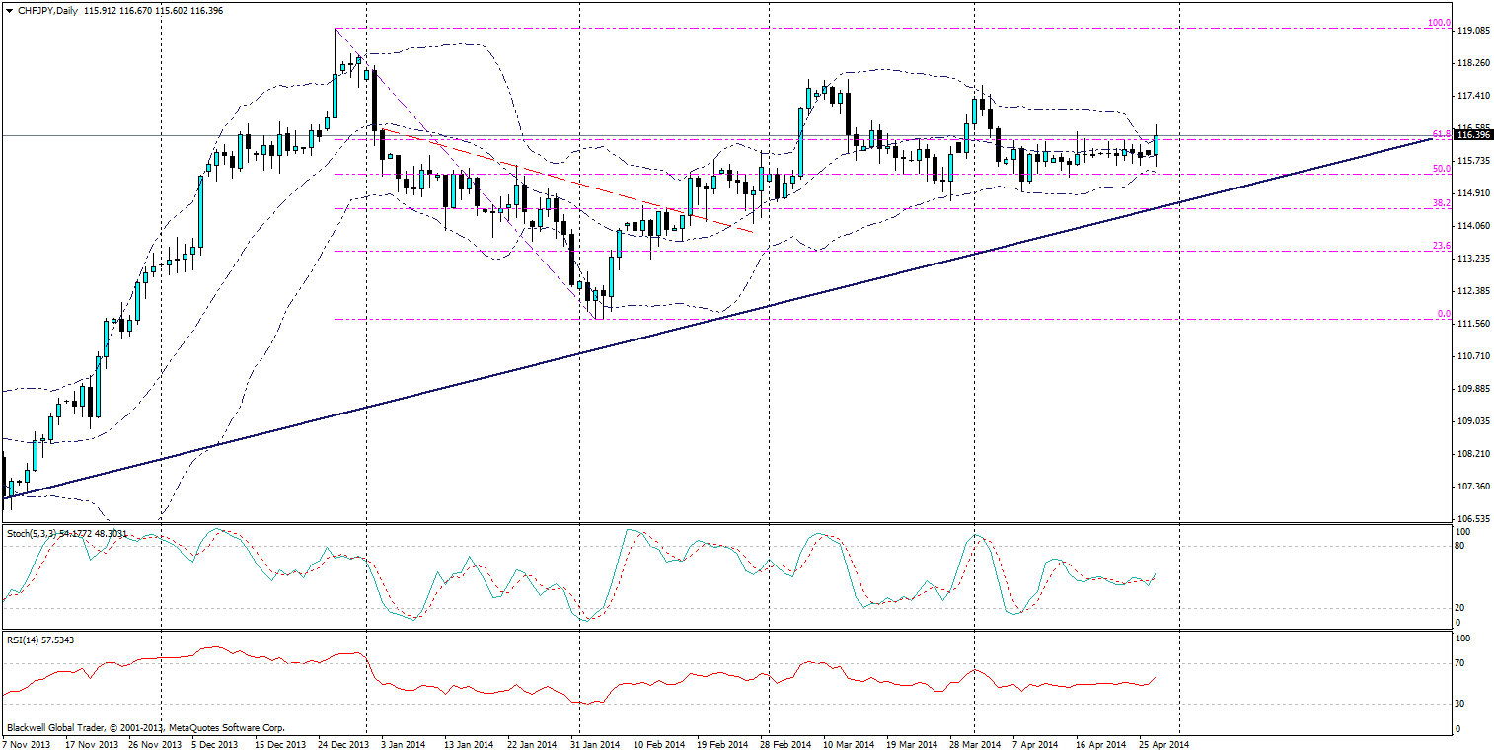Image resolution: width=1494 pixels, height=753 pixels.
Task: Click the 106.535 price scale value
Action: tap(1472, 518)
